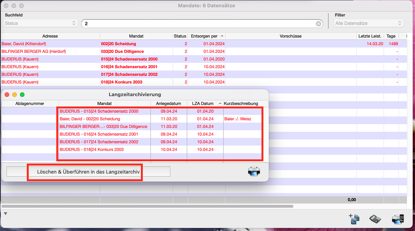
Task: Sort by Tage column header
Action: coord(391,36)
